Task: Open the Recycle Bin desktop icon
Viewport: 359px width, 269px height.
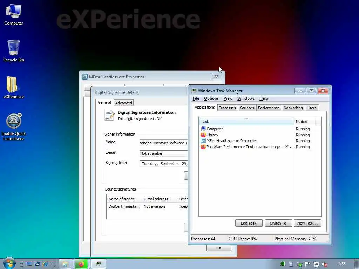Action: pos(14,51)
